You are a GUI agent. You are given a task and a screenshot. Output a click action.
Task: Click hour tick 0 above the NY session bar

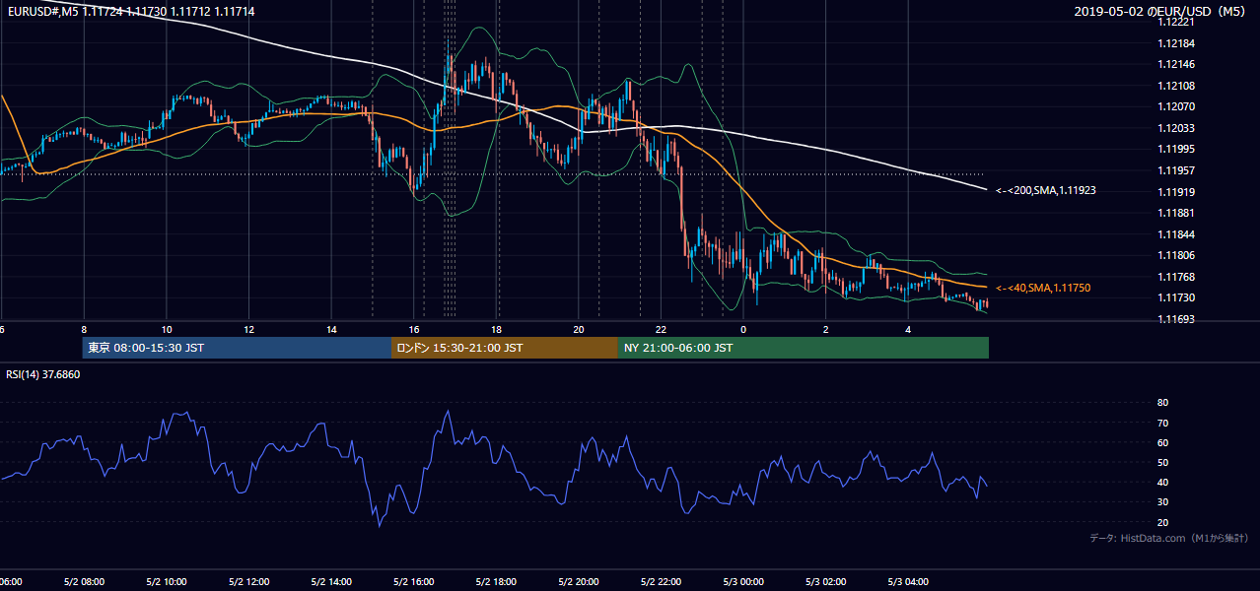click(743, 329)
